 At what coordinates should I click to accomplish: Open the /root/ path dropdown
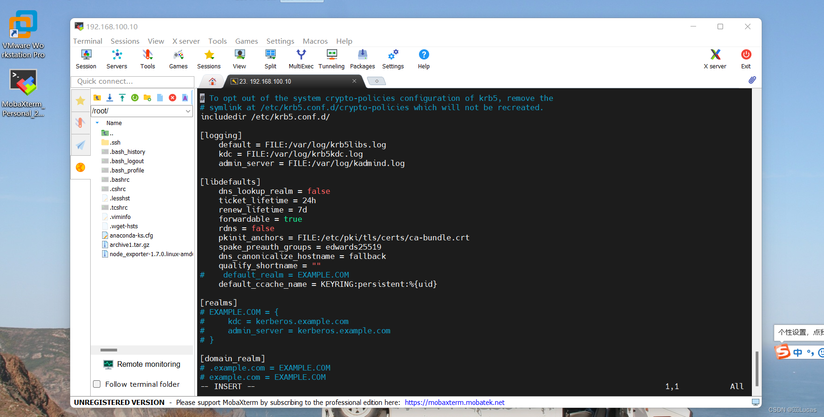(188, 111)
